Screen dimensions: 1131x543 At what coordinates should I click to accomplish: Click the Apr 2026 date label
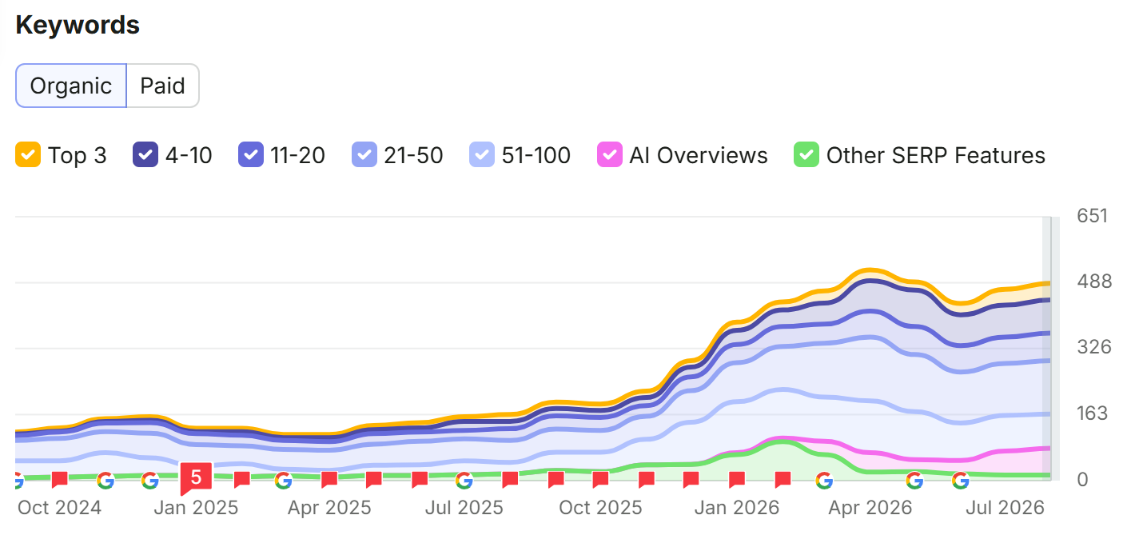coord(870,508)
